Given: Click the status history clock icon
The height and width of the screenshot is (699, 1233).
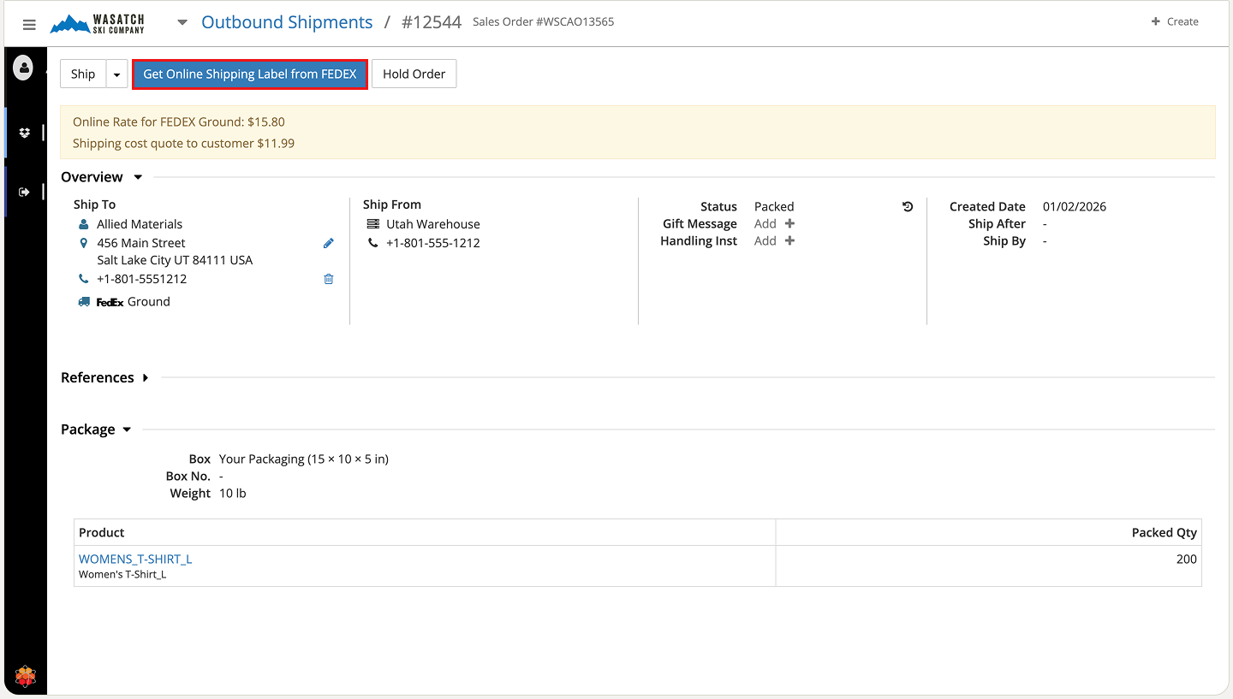Looking at the screenshot, I should tap(908, 207).
